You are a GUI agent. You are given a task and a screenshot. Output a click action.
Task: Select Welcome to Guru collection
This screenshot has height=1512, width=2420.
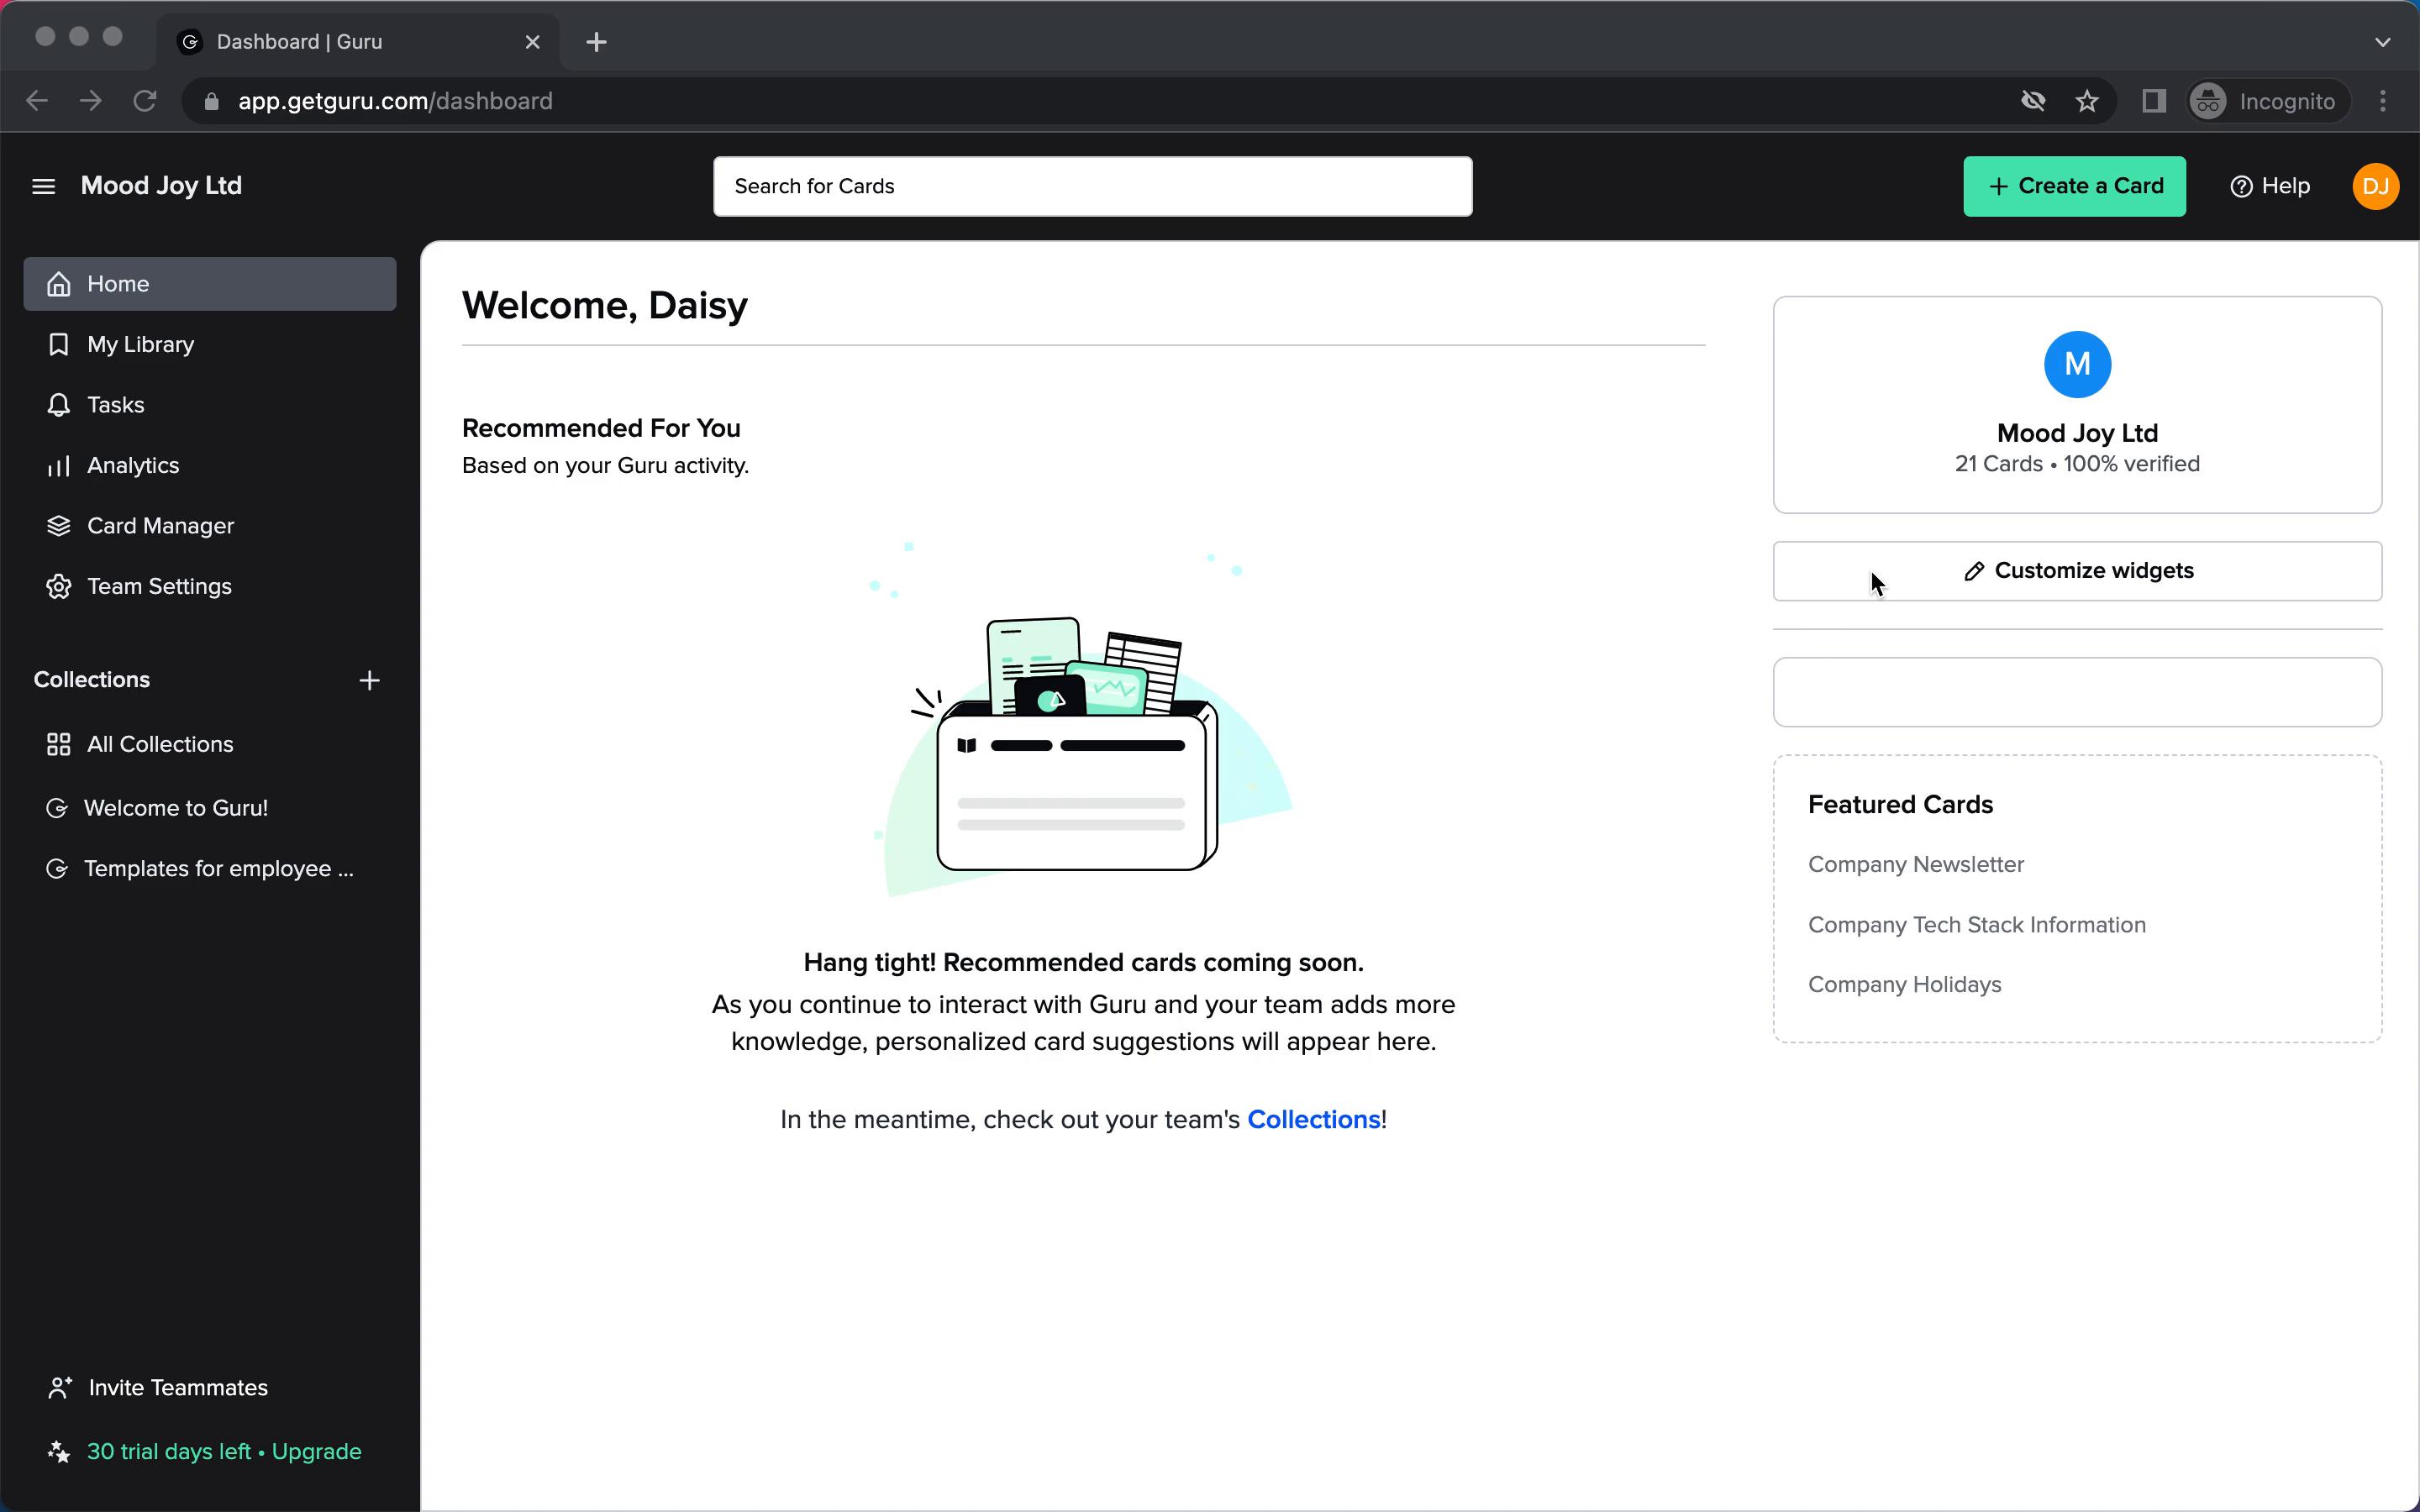[176, 806]
